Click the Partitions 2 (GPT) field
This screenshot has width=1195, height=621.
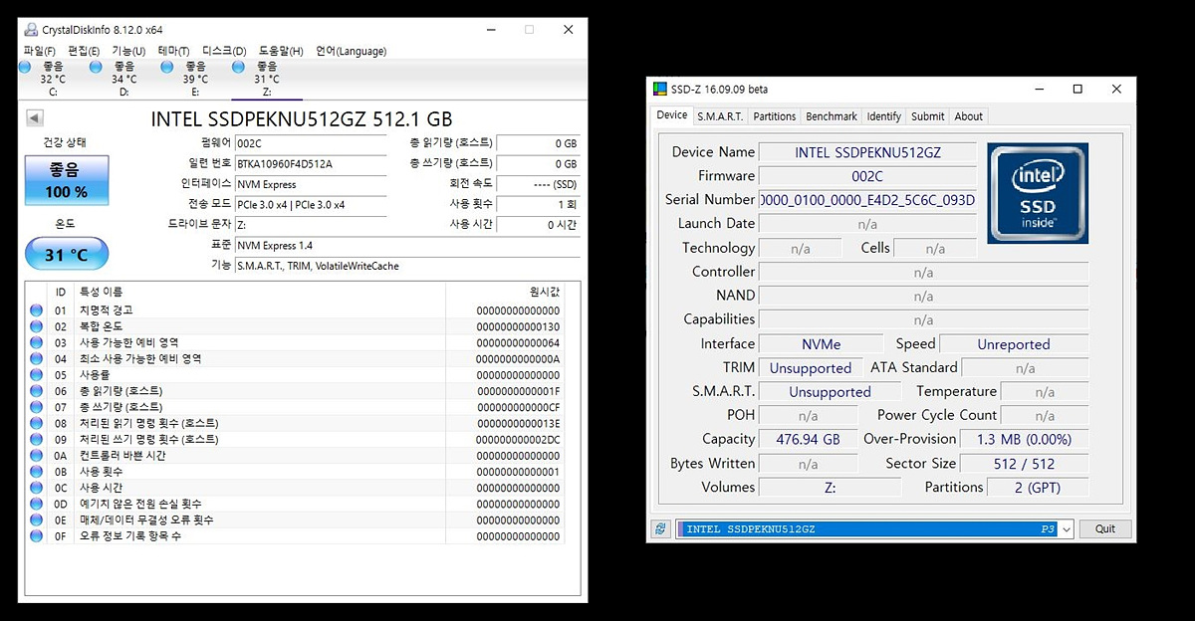tap(1038, 488)
